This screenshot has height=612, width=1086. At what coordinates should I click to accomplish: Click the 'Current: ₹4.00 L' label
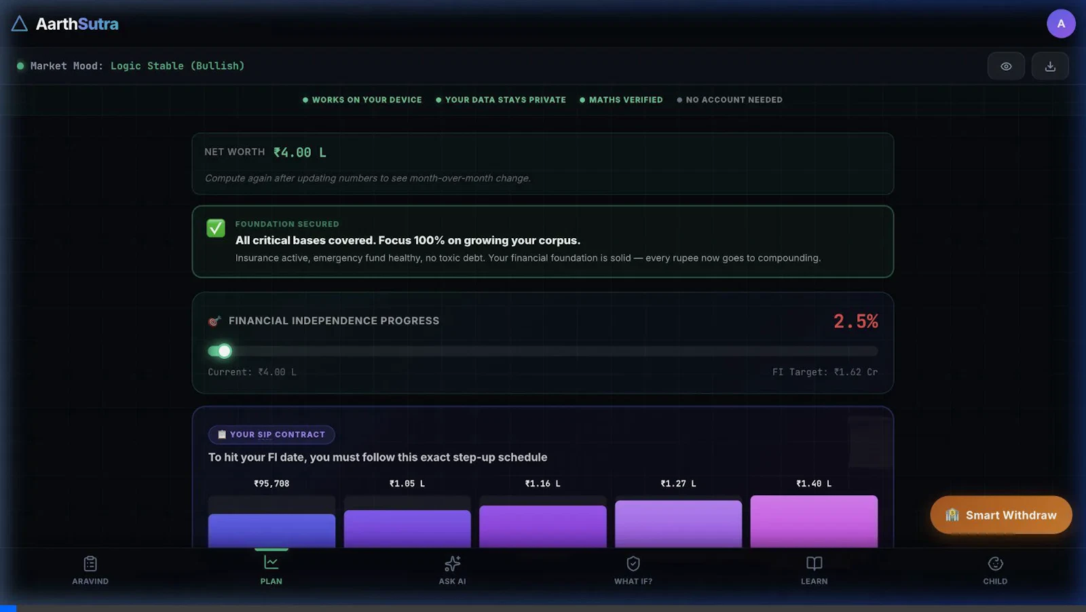click(252, 372)
